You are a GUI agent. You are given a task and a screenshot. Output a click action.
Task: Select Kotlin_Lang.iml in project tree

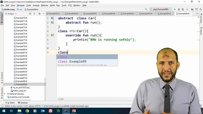click(18, 91)
